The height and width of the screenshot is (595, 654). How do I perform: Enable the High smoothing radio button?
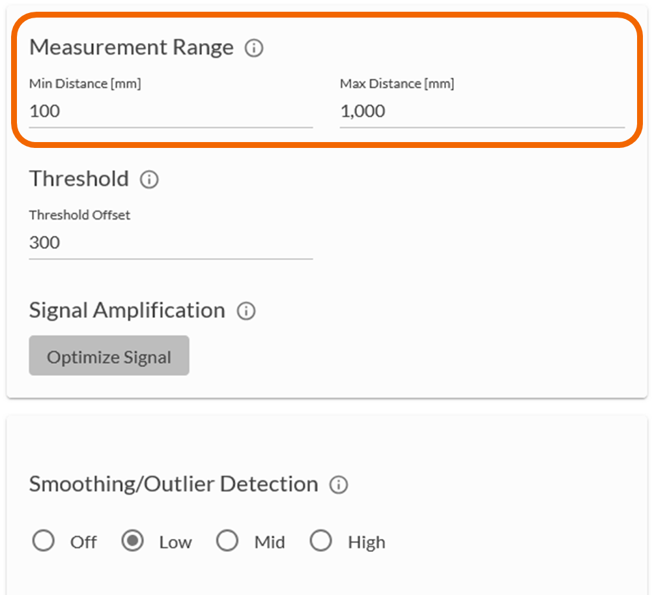(x=321, y=542)
